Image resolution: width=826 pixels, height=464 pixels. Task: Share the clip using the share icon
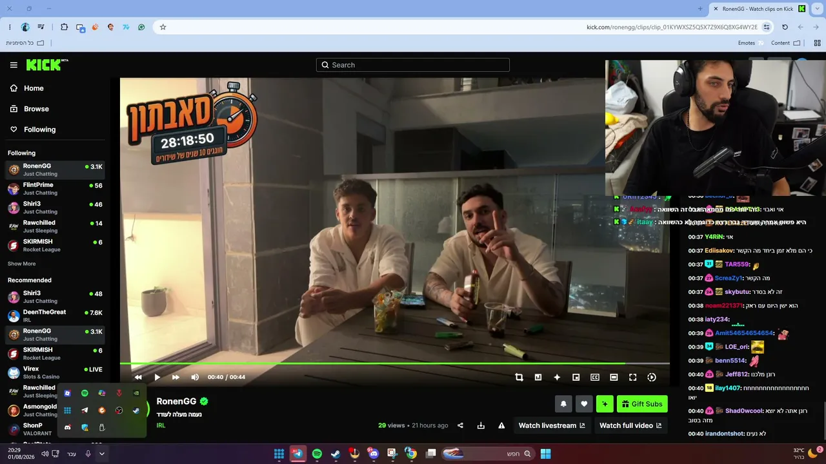[460, 425]
